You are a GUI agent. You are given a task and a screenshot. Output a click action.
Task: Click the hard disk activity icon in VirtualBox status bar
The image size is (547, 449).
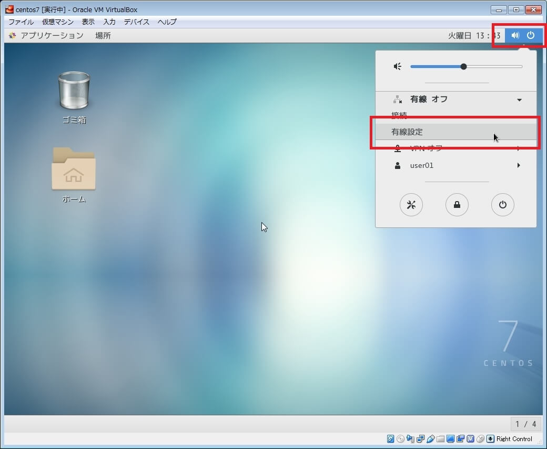pos(391,439)
